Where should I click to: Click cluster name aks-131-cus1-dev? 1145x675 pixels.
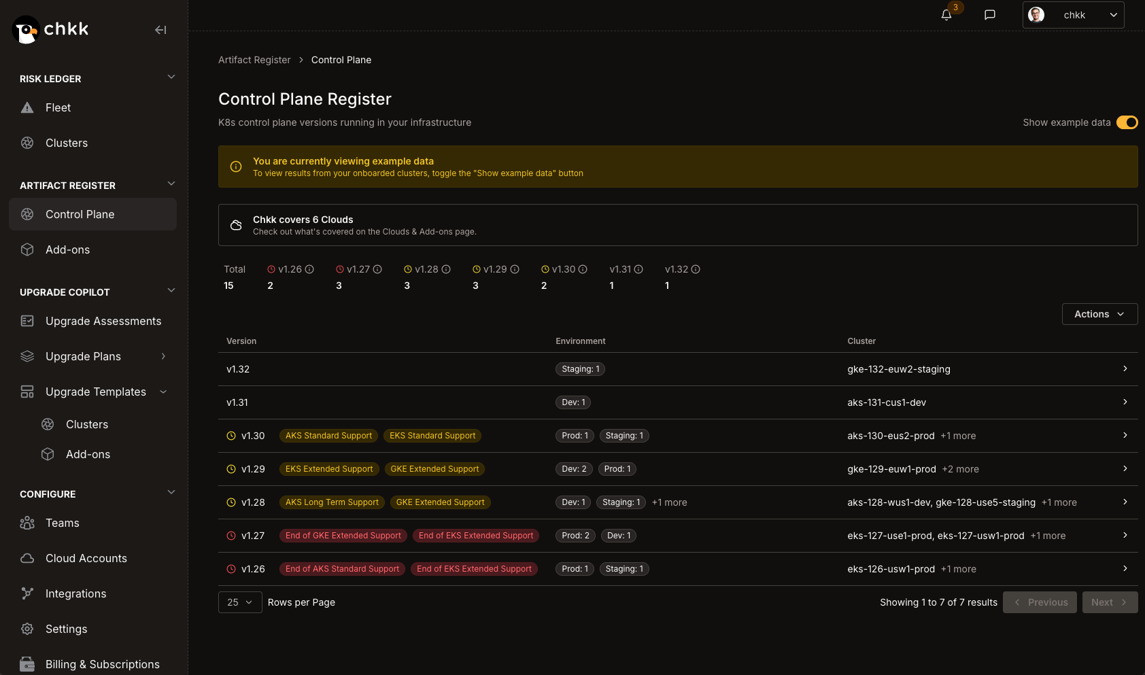click(887, 402)
